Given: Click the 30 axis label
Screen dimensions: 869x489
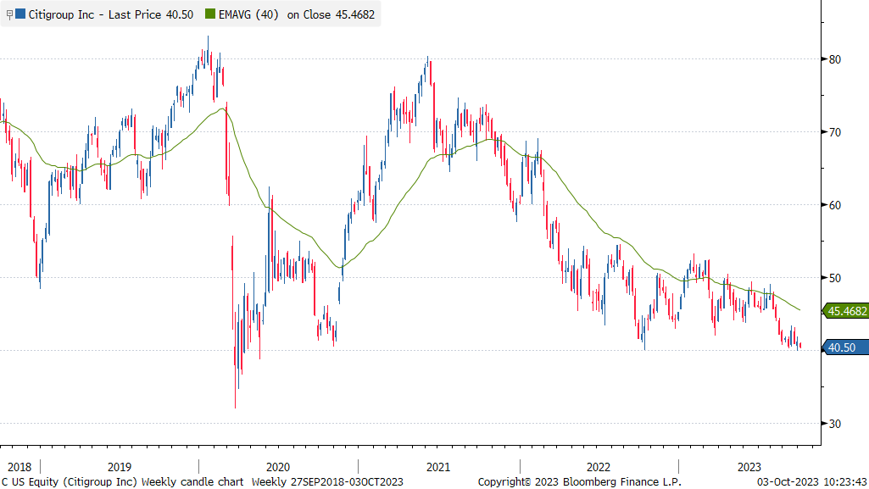Looking at the screenshot, I should tap(834, 424).
